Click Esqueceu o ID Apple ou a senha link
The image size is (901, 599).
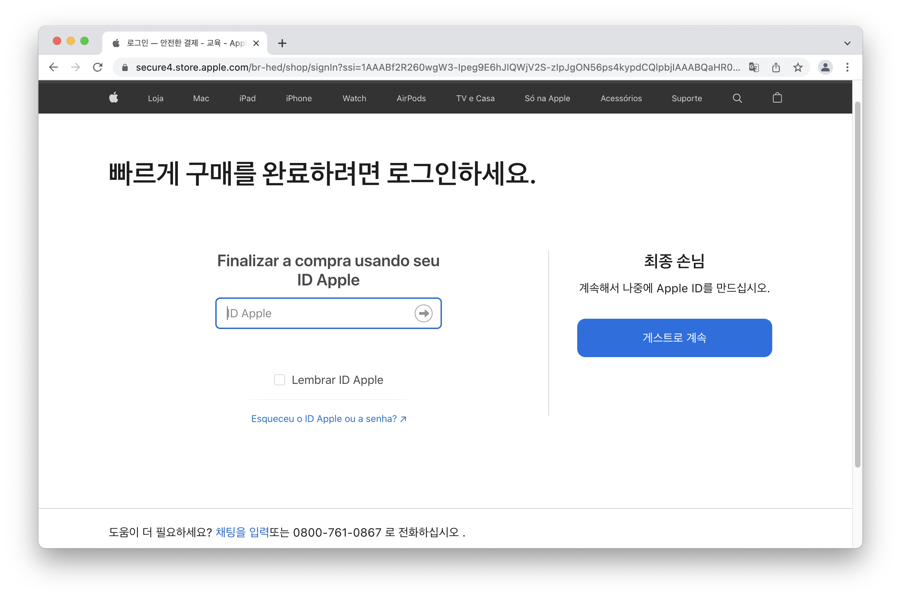328,419
